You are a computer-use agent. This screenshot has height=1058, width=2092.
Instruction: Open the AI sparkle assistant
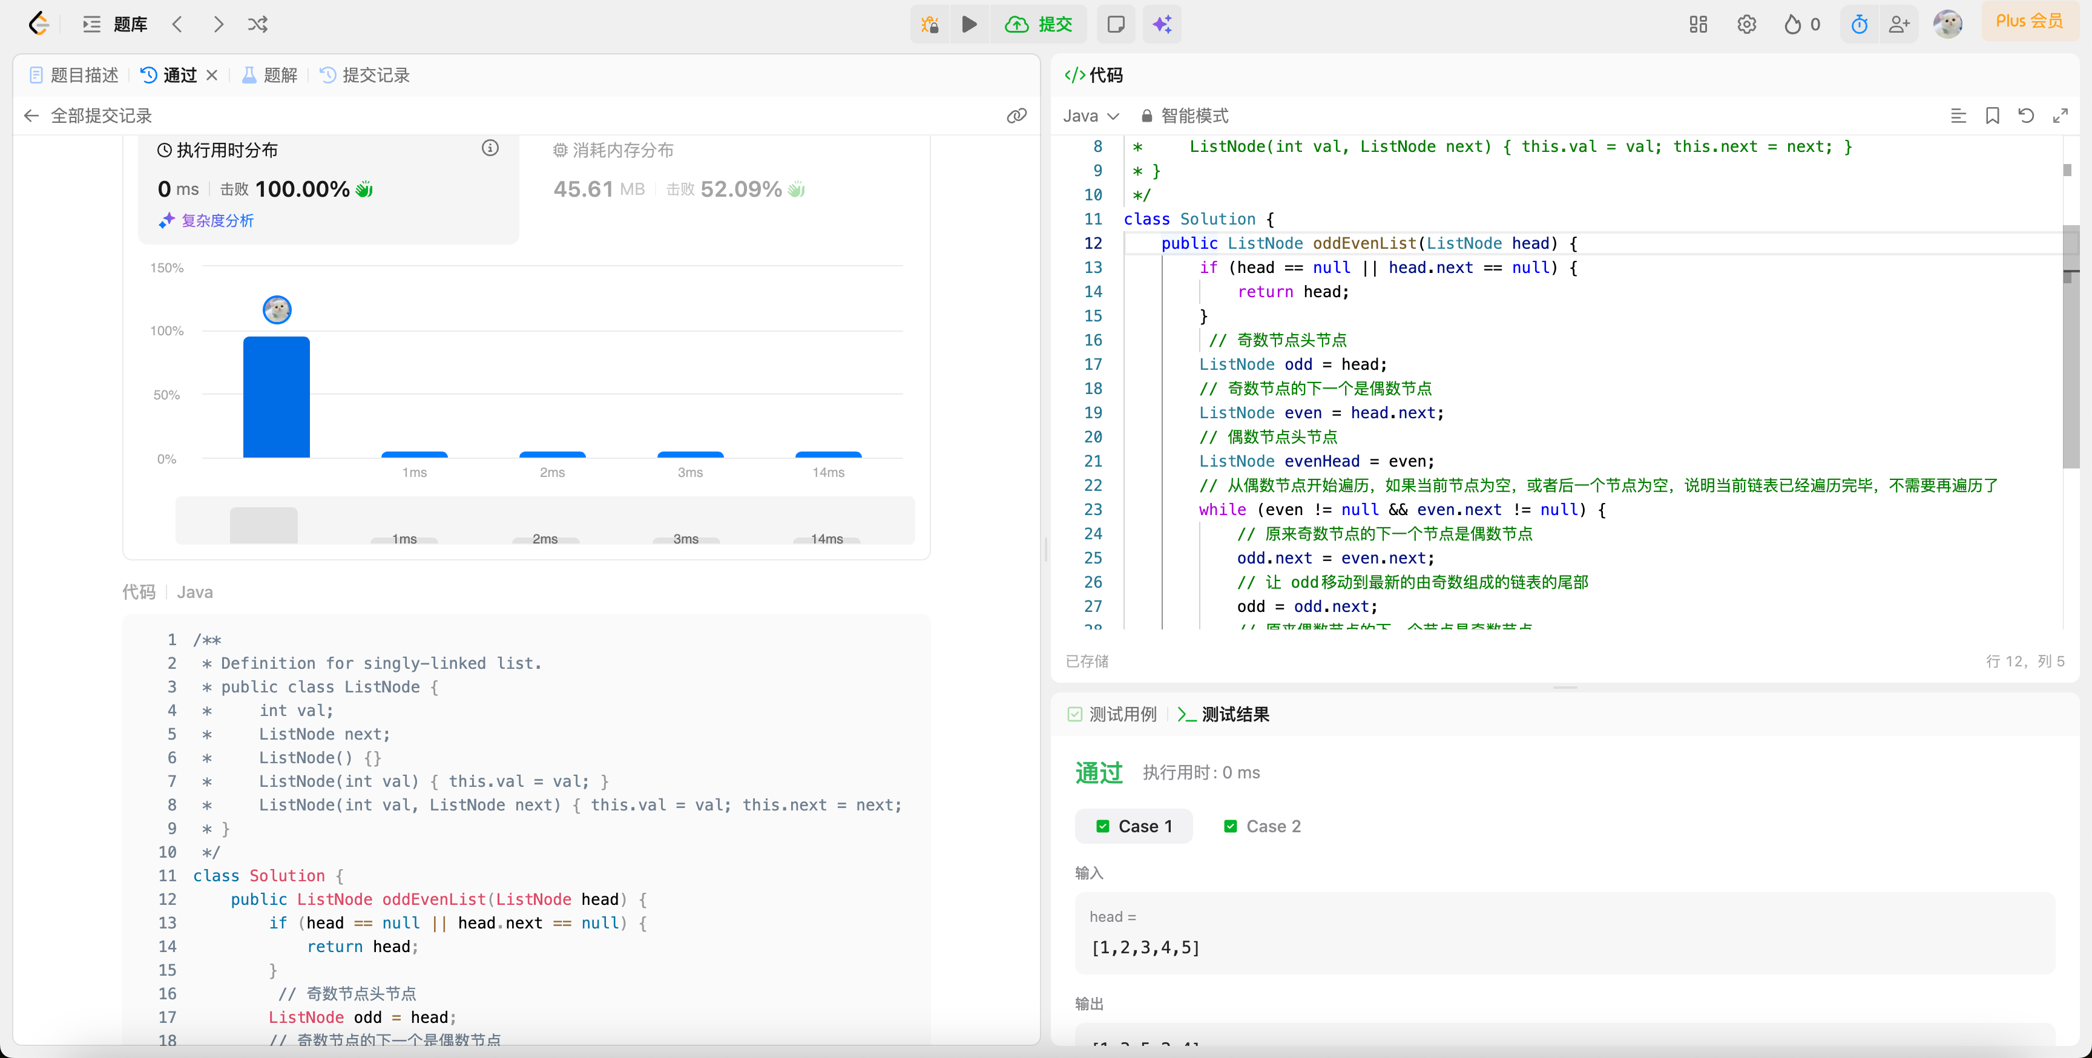1162,24
